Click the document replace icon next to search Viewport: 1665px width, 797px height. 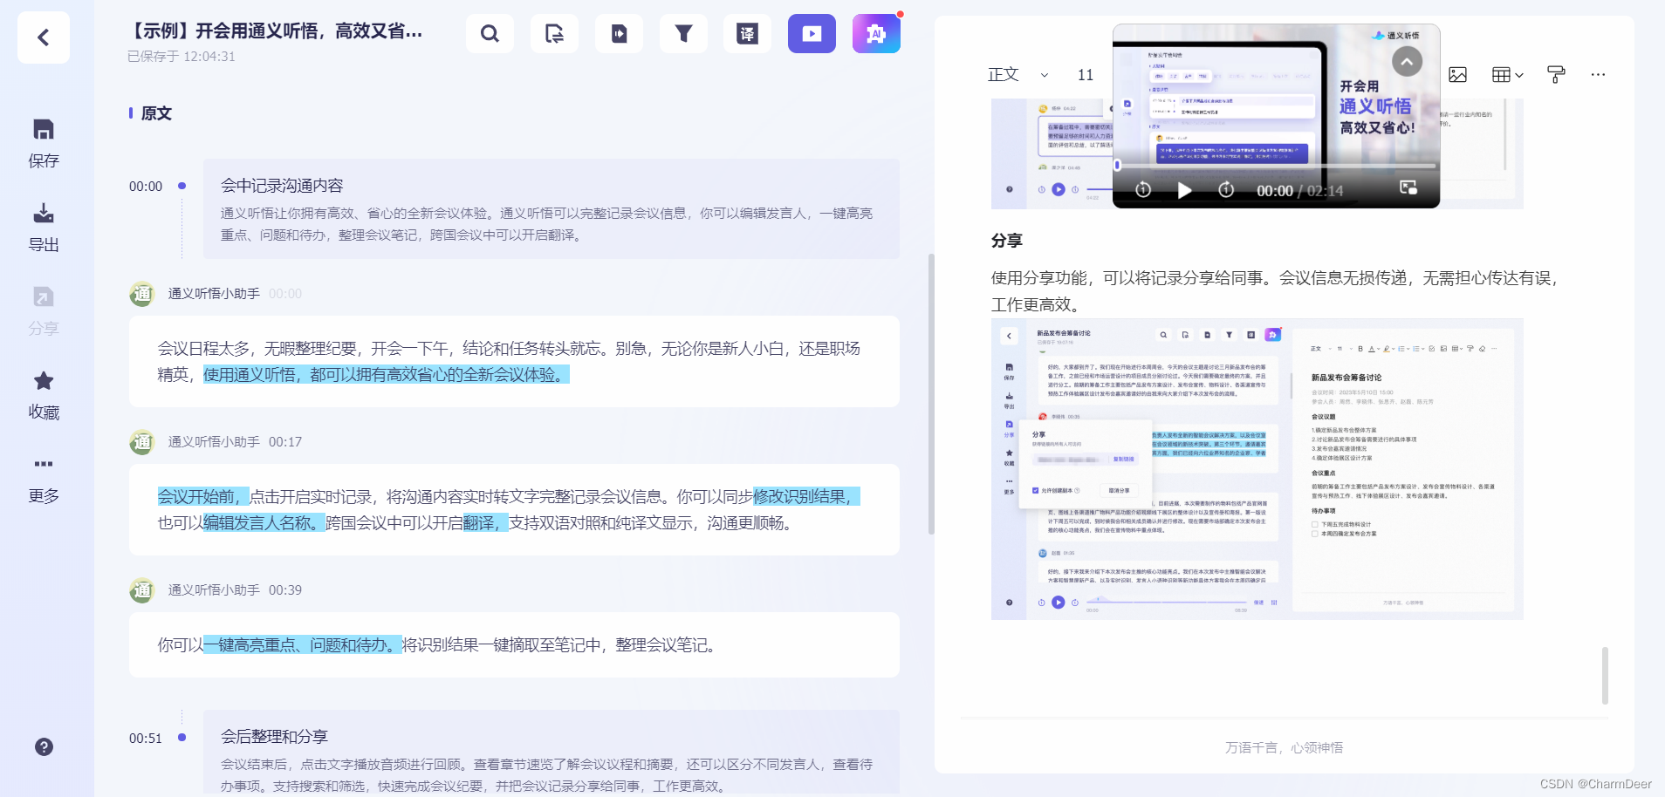click(554, 34)
